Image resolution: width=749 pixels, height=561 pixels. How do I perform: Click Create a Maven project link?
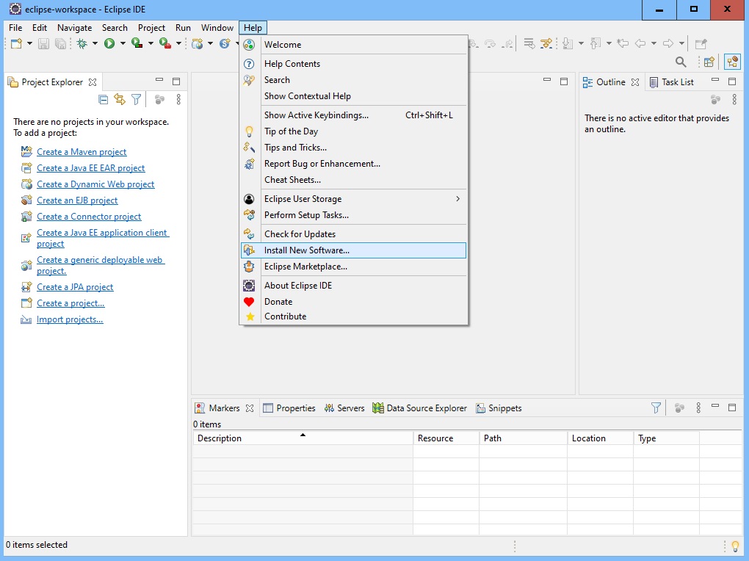[x=82, y=152]
